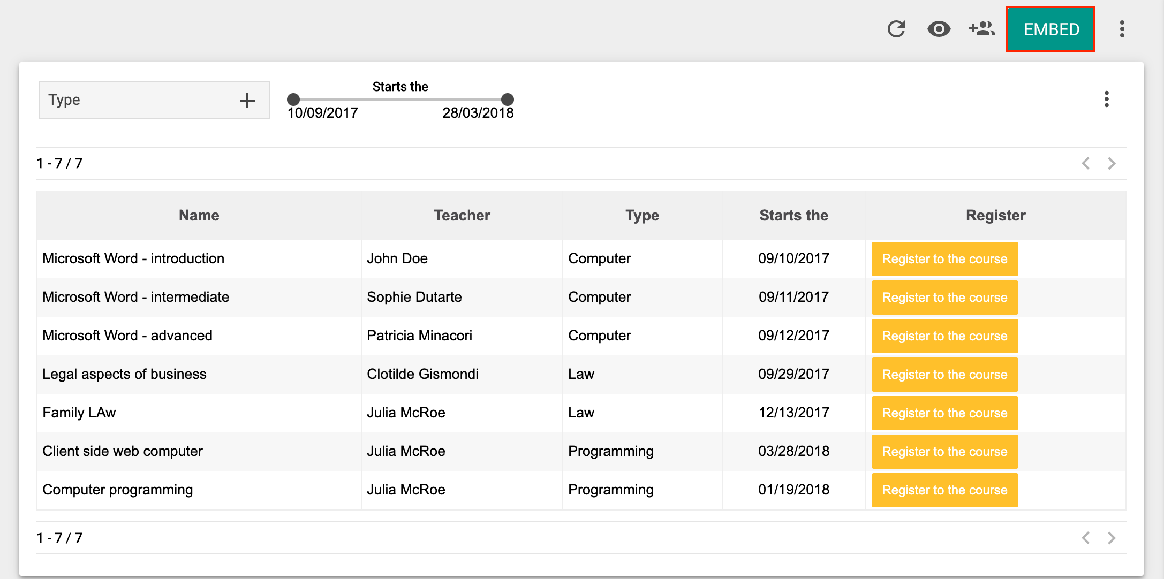Click the top '1 - 7 / 7' counter
Viewport: 1164px width, 579px height.
tap(59, 163)
